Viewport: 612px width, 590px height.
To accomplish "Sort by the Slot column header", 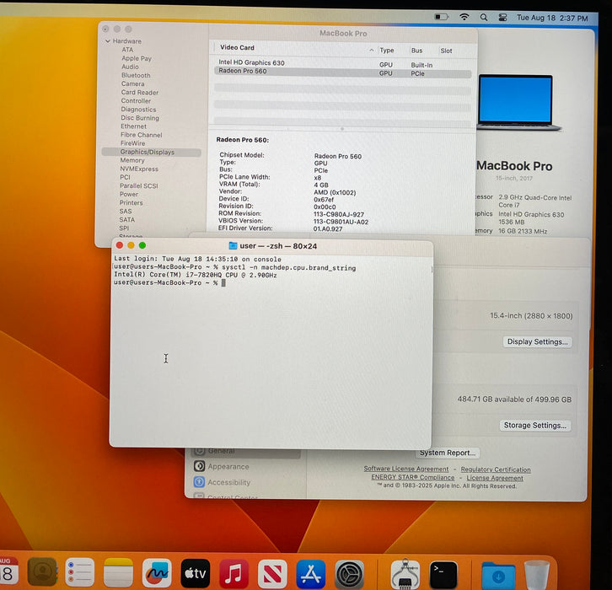I will pyautogui.click(x=446, y=51).
